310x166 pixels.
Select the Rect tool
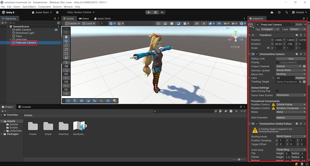pos(66,54)
